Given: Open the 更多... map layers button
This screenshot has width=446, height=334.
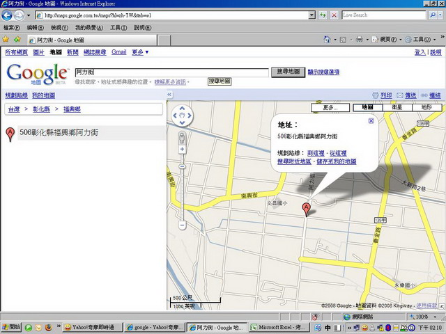Looking at the screenshot, I should [330, 108].
